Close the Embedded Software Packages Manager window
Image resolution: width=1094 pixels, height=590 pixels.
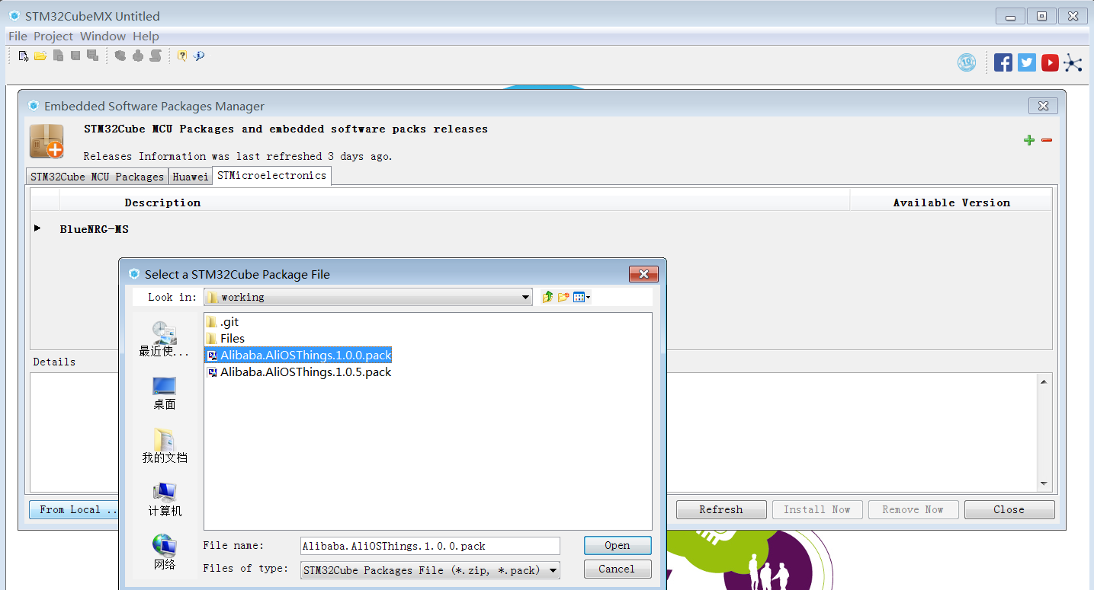pyautogui.click(x=1043, y=106)
